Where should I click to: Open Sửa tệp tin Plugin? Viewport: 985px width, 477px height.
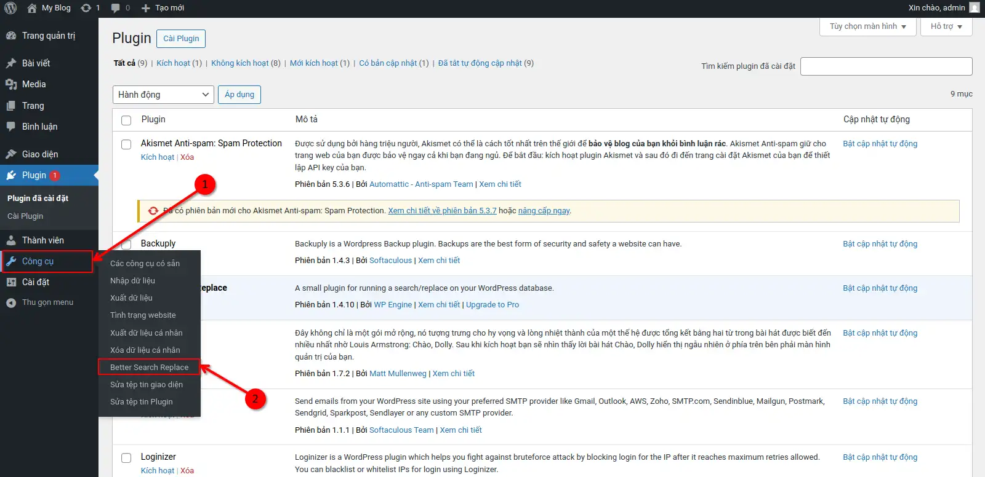point(141,401)
